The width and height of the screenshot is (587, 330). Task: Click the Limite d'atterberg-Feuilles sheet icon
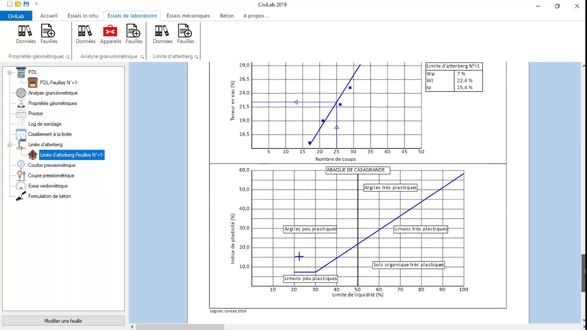(33, 155)
